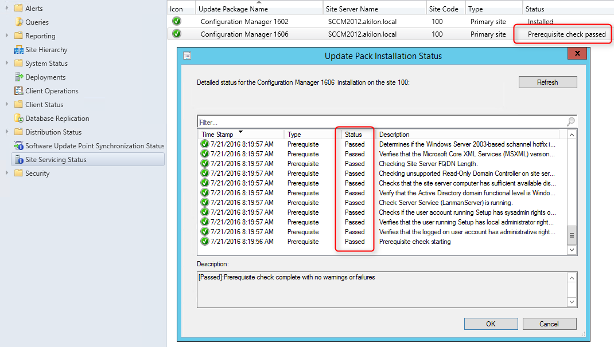Select 'Check Server Service (LanmanServer) is running.' row
Screen dimensions: 614x347
(x=382, y=203)
